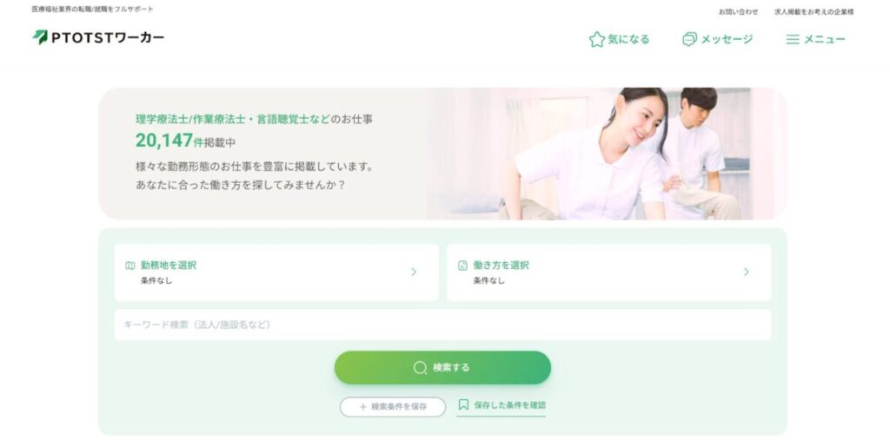
Task: Expand 働き方を選択 with its chevron
Action: coord(747,273)
